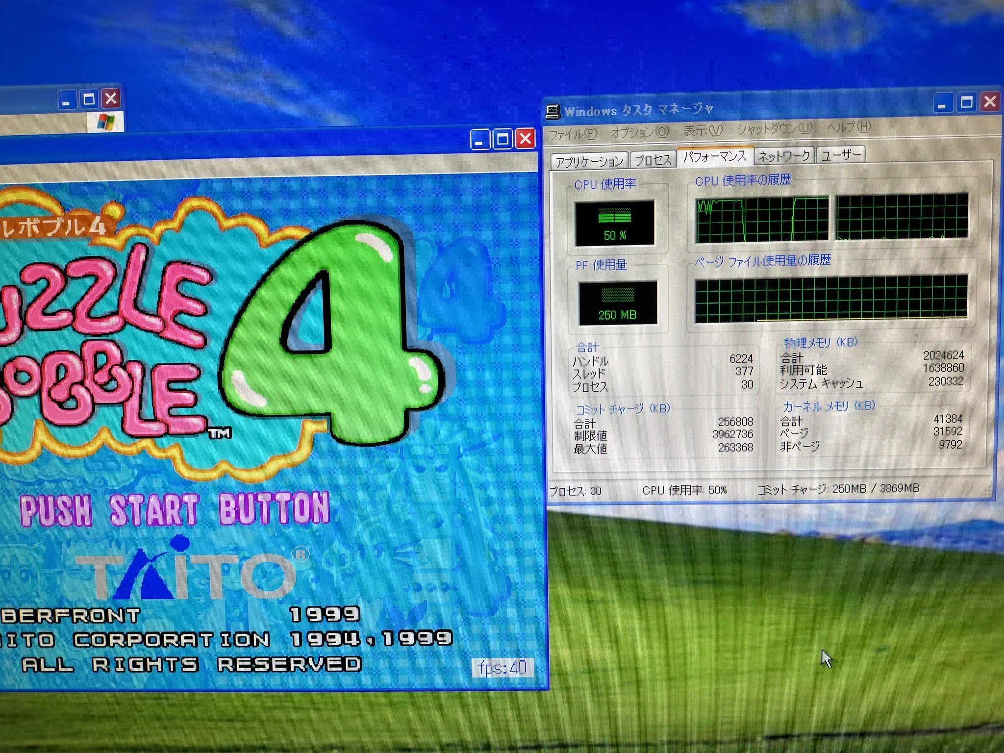The height and width of the screenshot is (753, 1004).
Task: Click status bar コミット チャージ: 250MB / 3869MB
Action: pyautogui.click(x=839, y=489)
